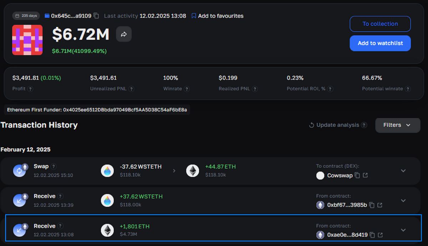428x246 pixels.
Task: Copy the 0xae0e...8d419 contract address
Action: [x=372, y=235]
